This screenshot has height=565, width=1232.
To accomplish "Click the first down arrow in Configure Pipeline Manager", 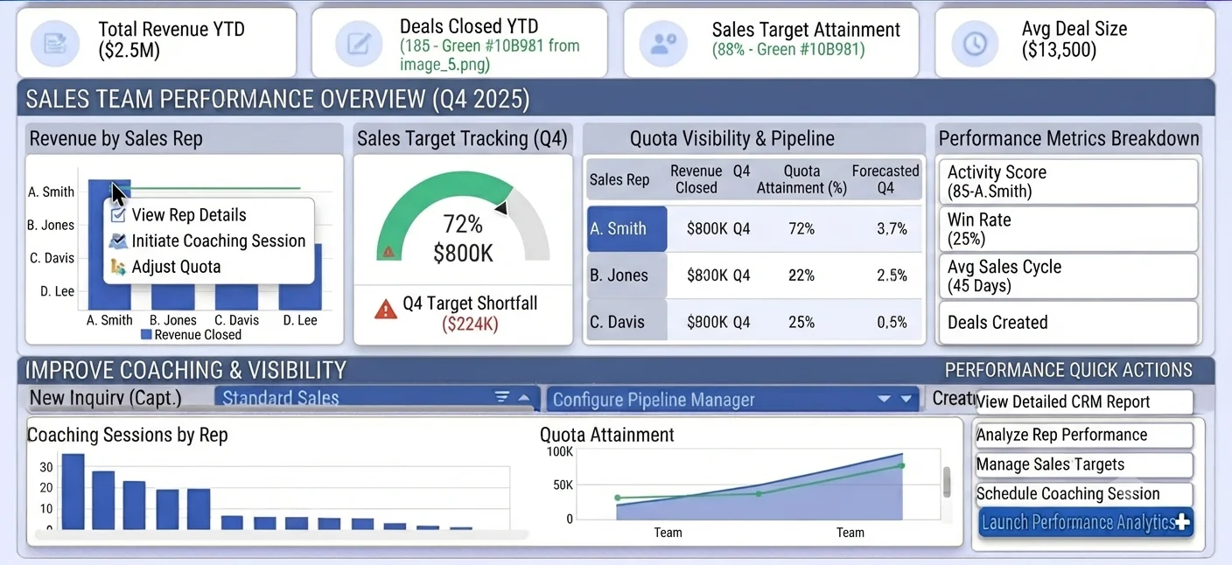I will 884,400.
